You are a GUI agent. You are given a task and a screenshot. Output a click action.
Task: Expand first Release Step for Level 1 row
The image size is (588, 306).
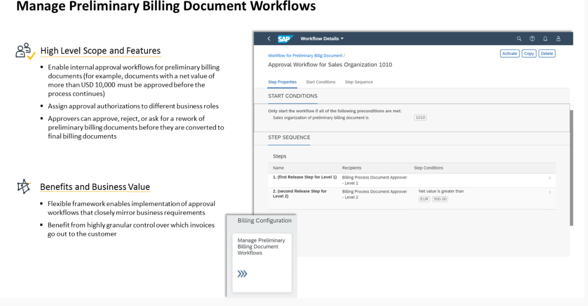pos(549,178)
